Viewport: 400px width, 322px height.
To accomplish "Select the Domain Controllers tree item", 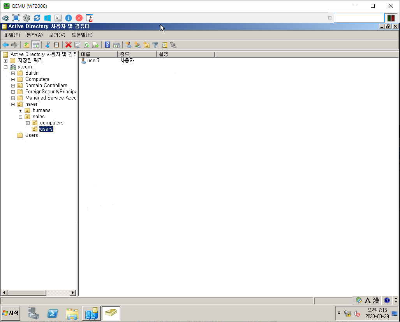I will point(46,85).
